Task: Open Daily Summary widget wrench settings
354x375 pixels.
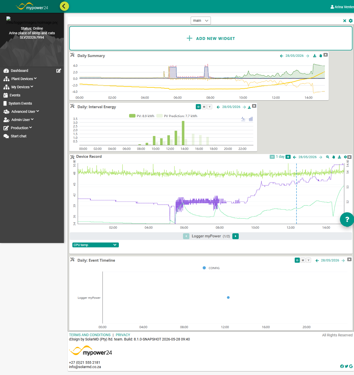Action: [72, 55]
